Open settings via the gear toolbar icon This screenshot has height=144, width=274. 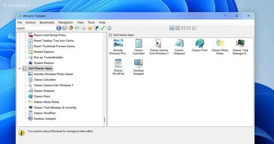click(x=109, y=28)
